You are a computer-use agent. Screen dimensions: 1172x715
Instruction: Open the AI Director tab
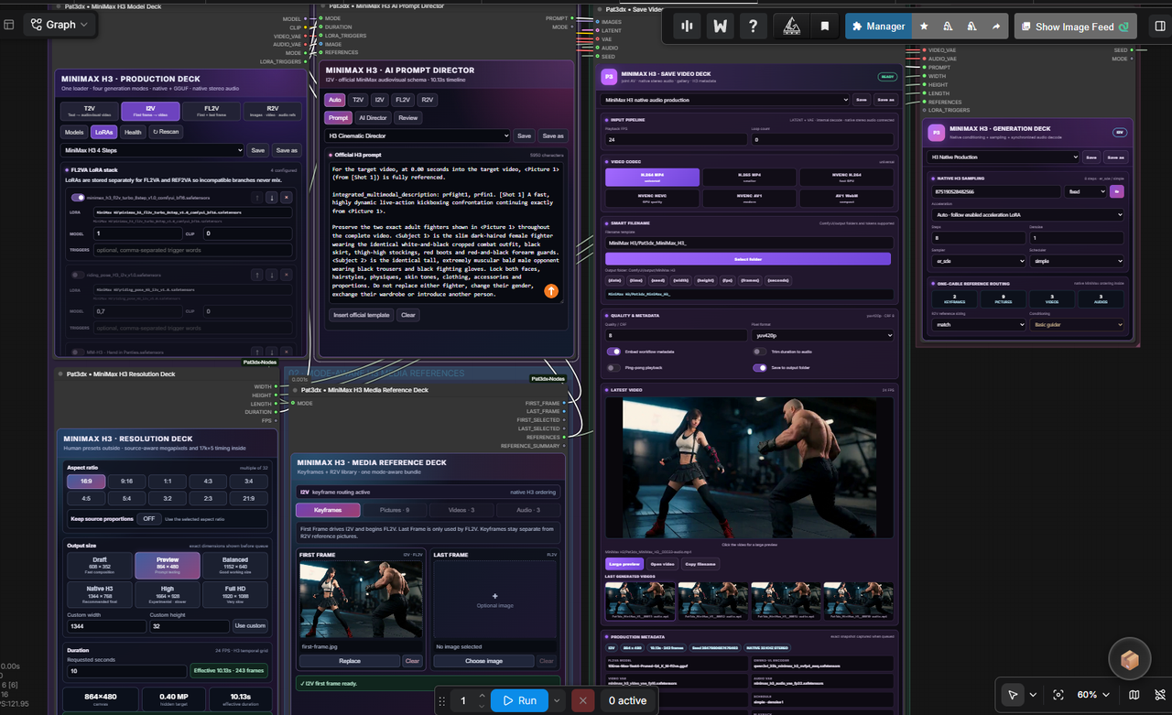tap(373, 118)
